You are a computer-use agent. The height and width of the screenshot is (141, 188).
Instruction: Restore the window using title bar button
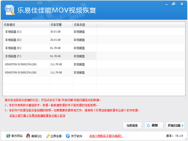click(x=173, y=3)
